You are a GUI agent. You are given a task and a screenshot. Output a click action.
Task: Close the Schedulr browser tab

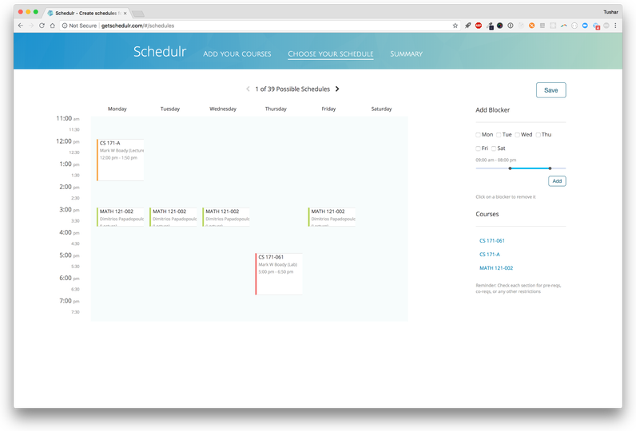pos(125,13)
